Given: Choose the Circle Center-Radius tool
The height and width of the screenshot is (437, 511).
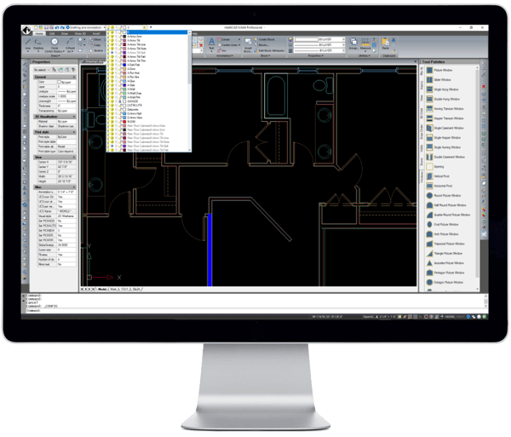Looking at the screenshot, I should (55, 44).
